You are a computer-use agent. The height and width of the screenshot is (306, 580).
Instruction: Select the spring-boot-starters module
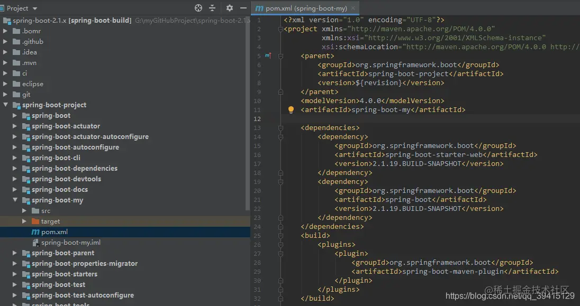[65, 274]
